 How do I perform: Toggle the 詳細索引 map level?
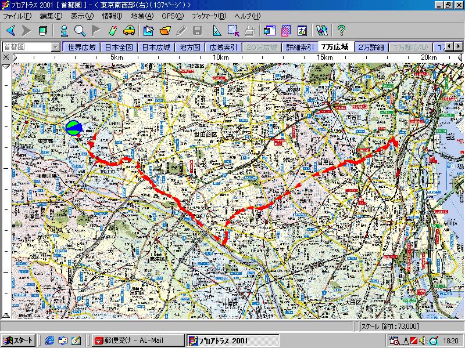pyautogui.click(x=299, y=47)
